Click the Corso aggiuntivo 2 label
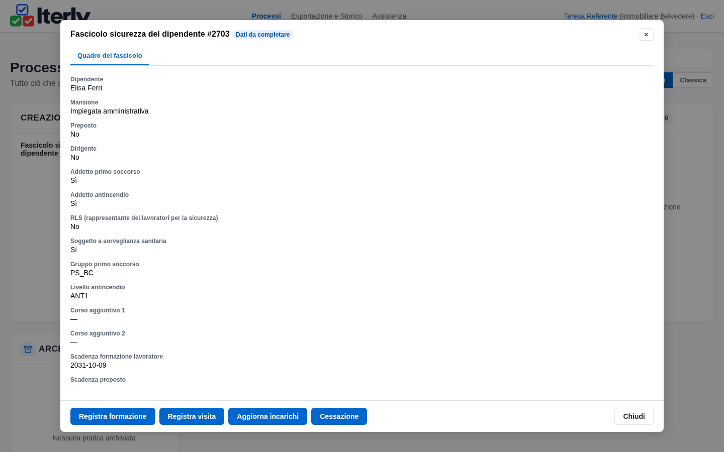 [98, 333]
